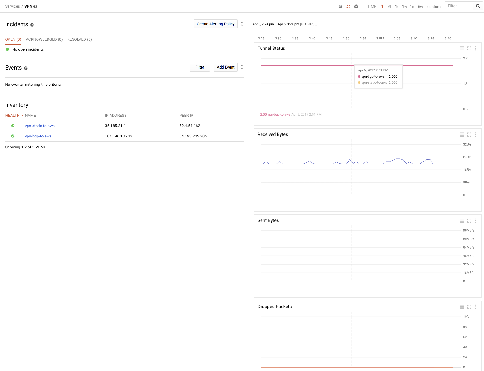Sort inventory by IP ADDRESS column
Image resolution: width=484 pixels, height=371 pixels.
pyautogui.click(x=116, y=116)
